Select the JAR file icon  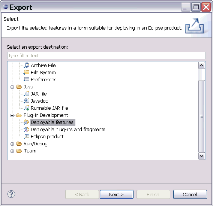pos(27,94)
